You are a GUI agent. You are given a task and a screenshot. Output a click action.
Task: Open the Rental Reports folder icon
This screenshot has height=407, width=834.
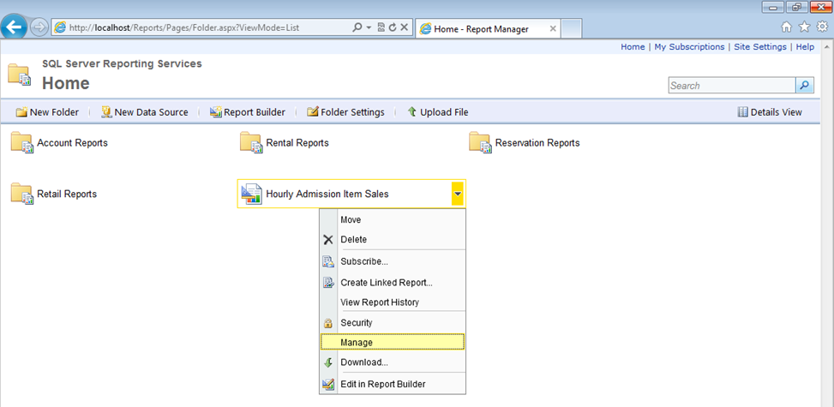(250, 142)
